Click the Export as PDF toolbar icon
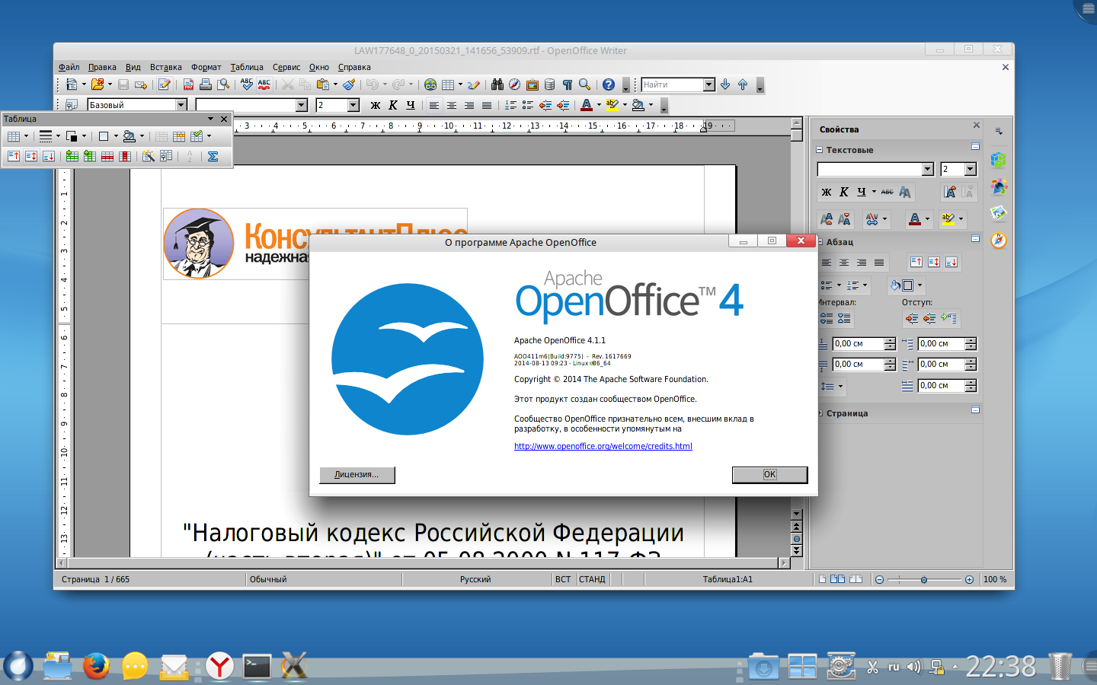Screen dimensions: 1097x685 pos(188,84)
